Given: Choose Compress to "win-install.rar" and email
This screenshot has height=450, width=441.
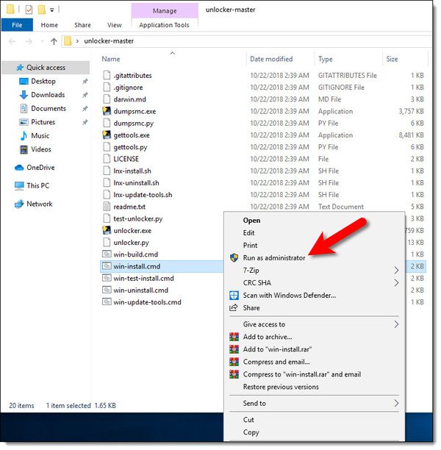Looking at the screenshot, I should [314, 374].
